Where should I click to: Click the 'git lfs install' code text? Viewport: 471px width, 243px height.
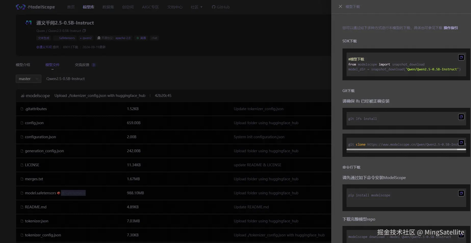362,119
